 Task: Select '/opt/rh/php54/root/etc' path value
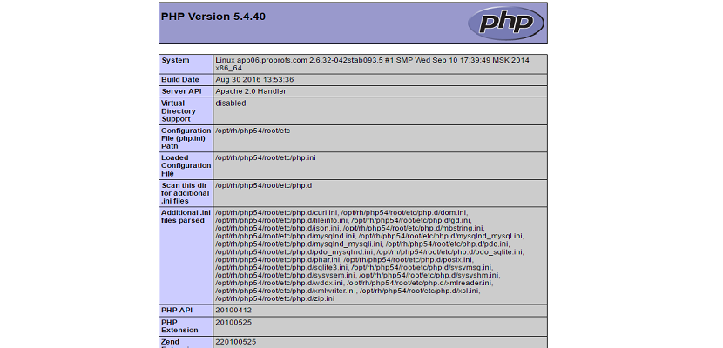tap(253, 130)
